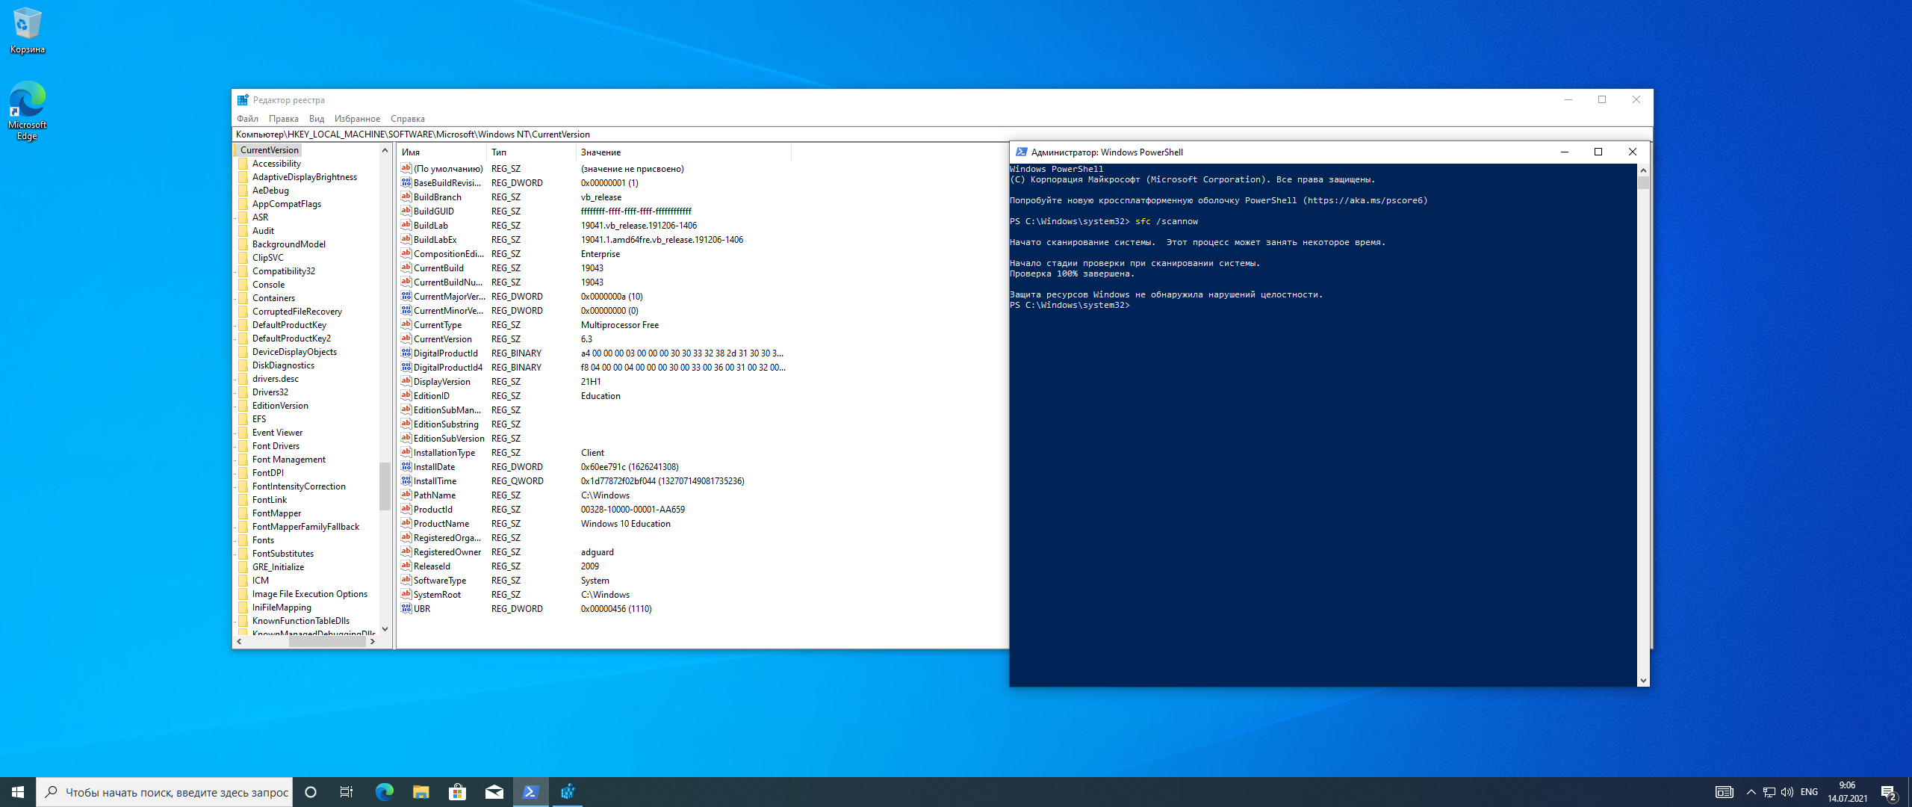This screenshot has height=807, width=1912.
Task: Select the Accessibility tree key
Action: (x=276, y=164)
